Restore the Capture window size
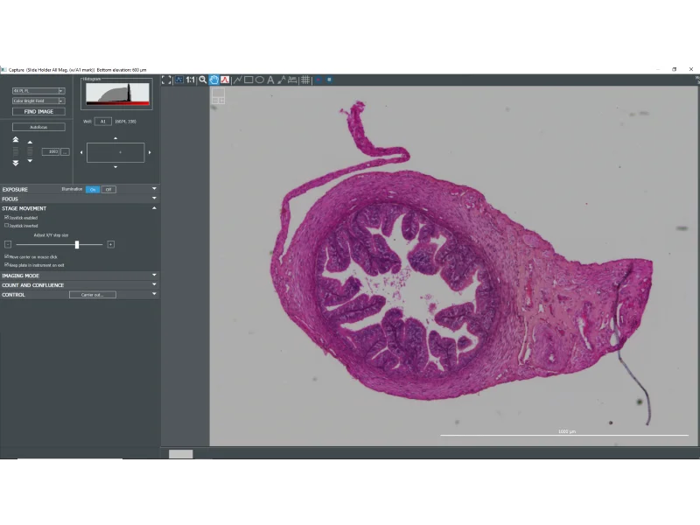This screenshot has height=525, width=700. (x=674, y=69)
